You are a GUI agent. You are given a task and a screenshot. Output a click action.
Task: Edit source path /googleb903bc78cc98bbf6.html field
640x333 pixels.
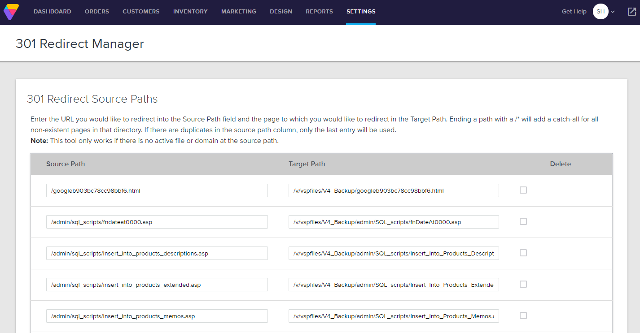[x=157, y=190]
